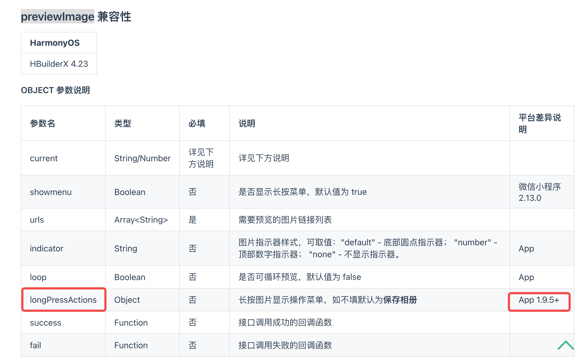Click the App 1.9.5+ platform cell
The image size is (584, 357).
tap(539, 300)
